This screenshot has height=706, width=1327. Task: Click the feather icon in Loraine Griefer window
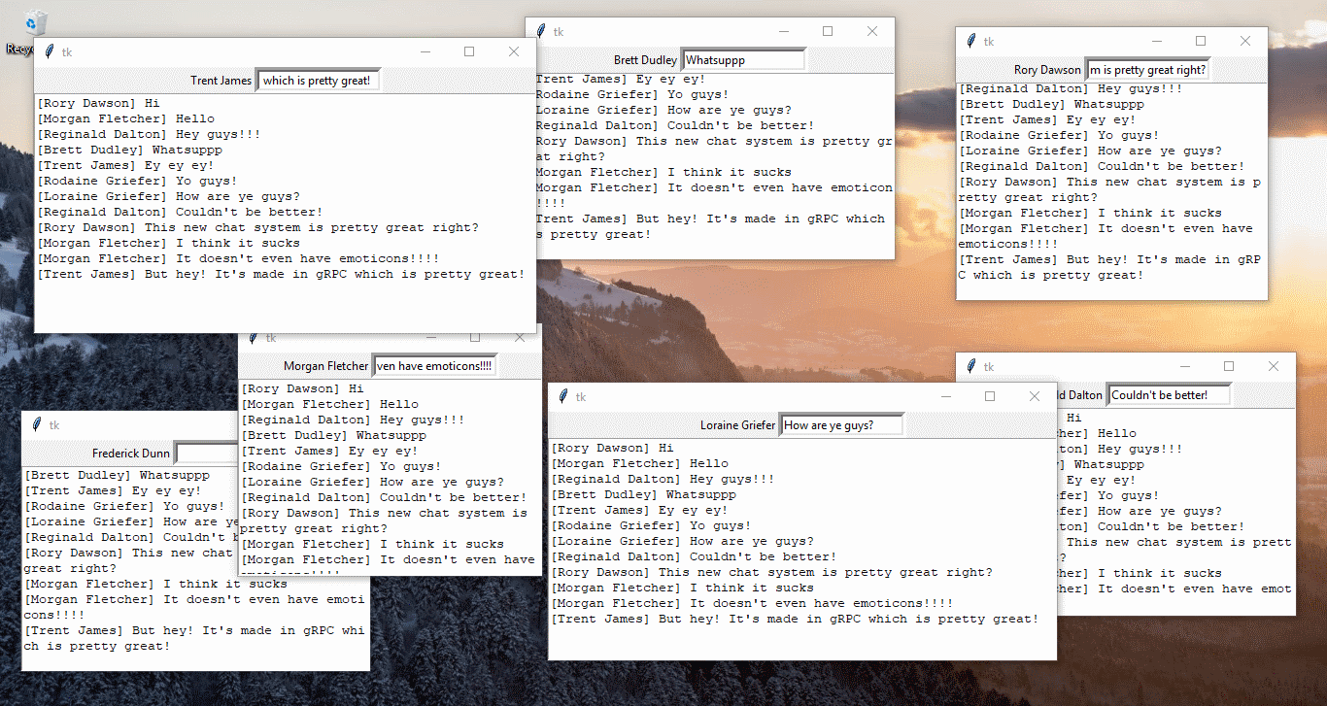coord(563,396)
